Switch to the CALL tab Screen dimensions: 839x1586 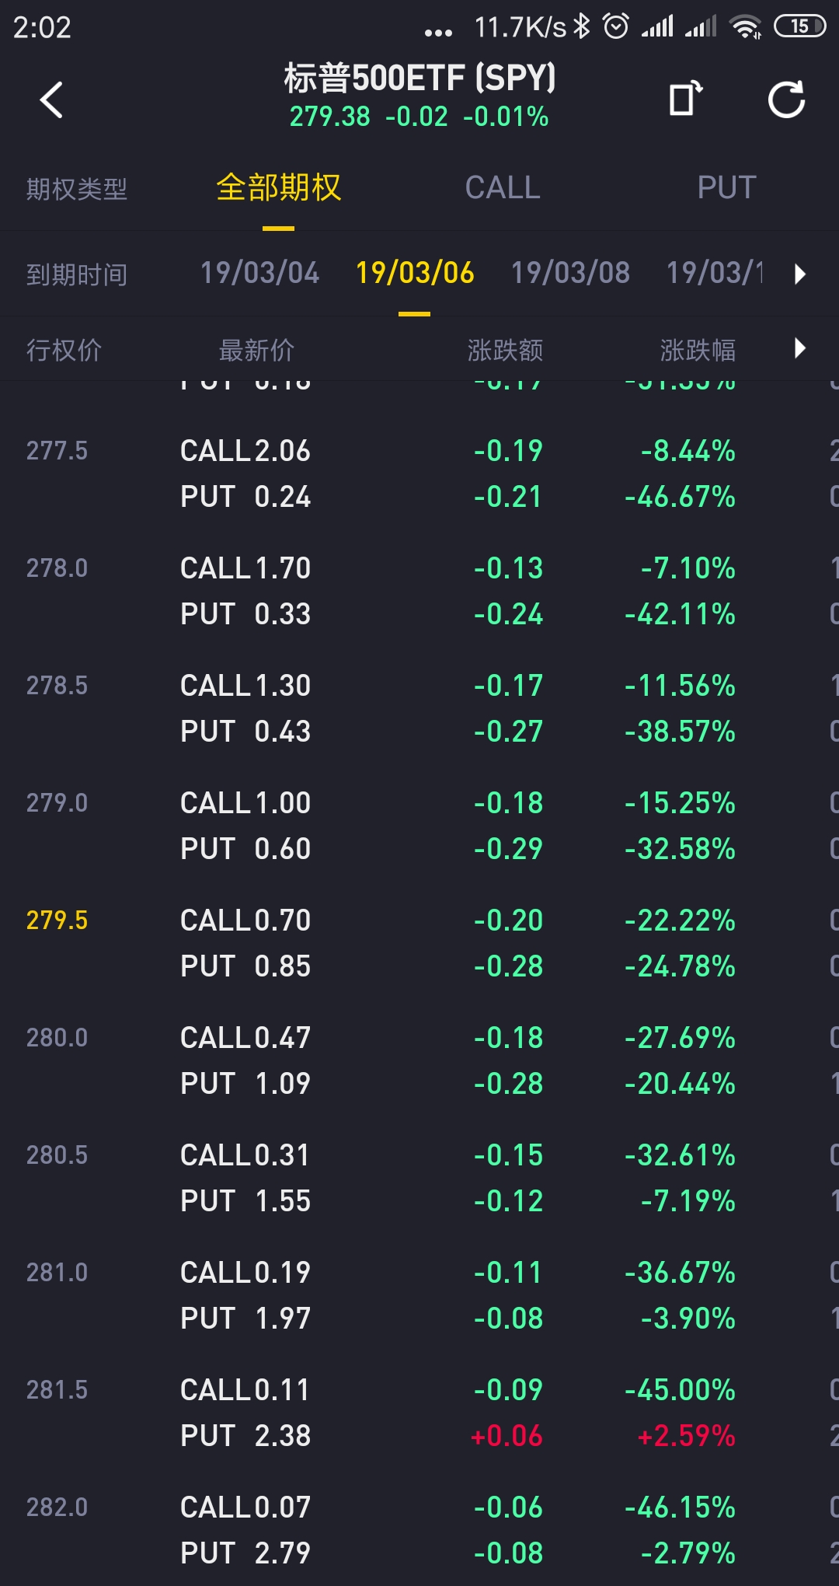[503, 188]
